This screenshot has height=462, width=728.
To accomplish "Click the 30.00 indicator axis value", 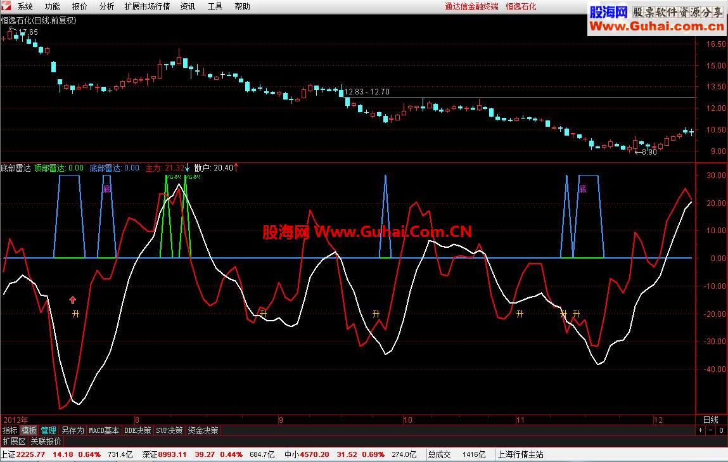I will [716, 175].
